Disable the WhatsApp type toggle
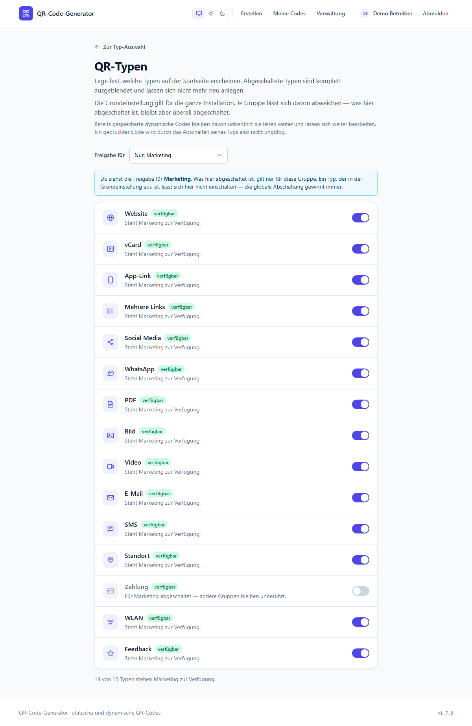Viewport: 472px width, 726px height. [x=361, y=373]
